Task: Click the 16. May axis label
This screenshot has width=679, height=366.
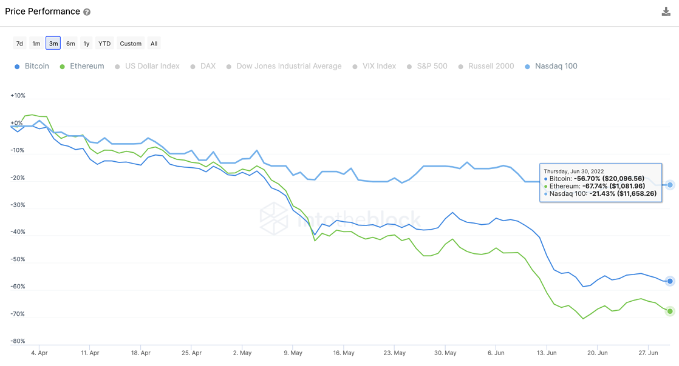Action: 344,353
